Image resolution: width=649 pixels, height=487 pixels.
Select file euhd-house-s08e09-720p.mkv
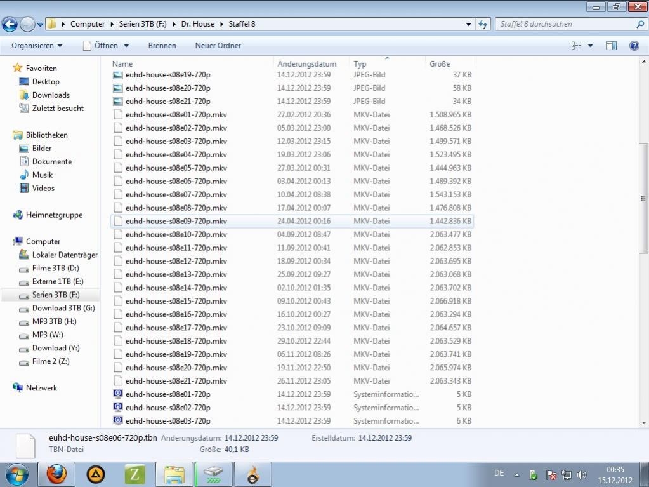point(292,221)
